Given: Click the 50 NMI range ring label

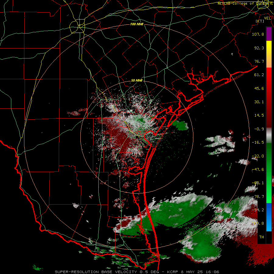Looking at the screenshot, I should (137, 80).
